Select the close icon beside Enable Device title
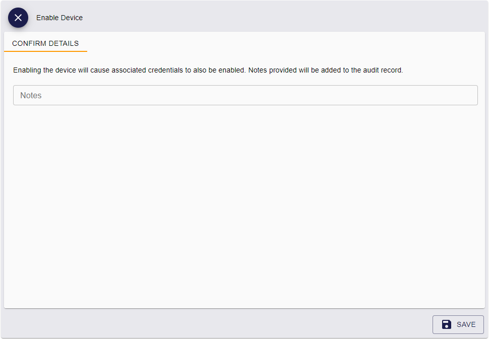Viewport: 489px width, 339px height. [18, 17]
